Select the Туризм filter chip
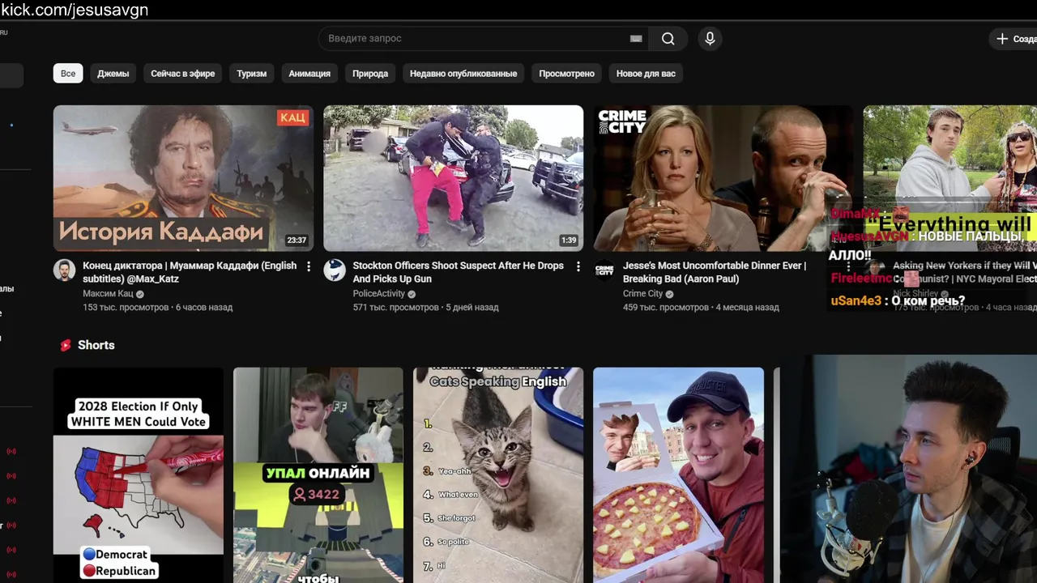The width and height of the screenshot is (1037, 583). click(x=252, y=74)
